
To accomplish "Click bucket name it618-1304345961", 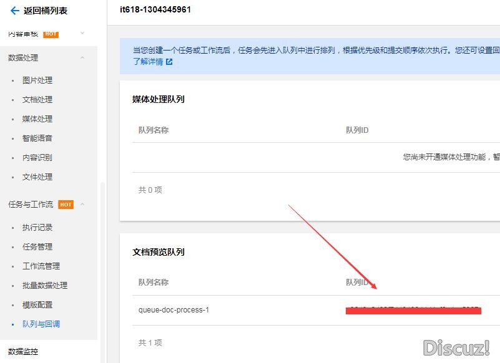I will [155, 9].
